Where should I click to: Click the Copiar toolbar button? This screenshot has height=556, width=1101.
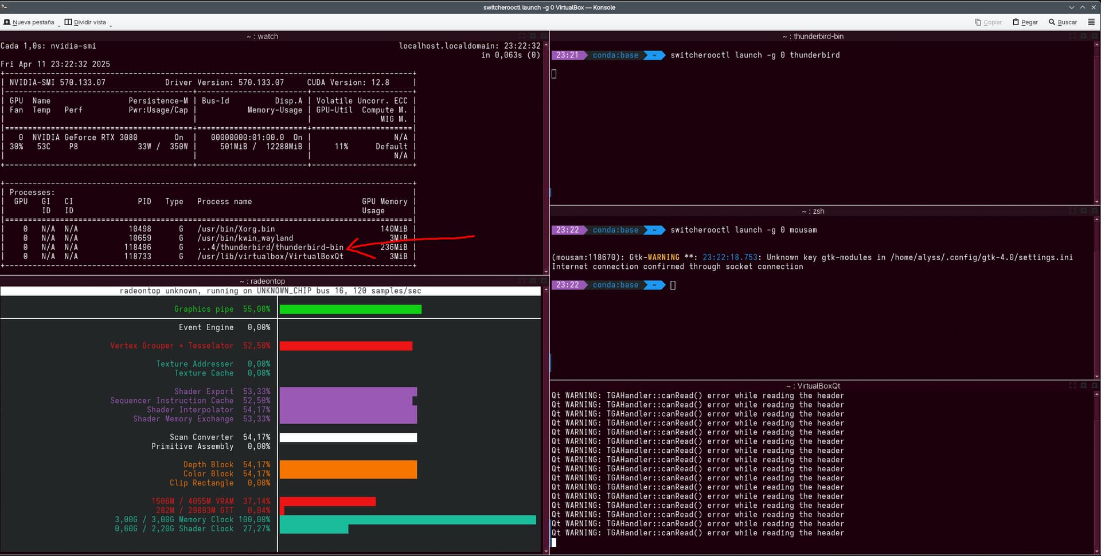click(x=988, y=22)
